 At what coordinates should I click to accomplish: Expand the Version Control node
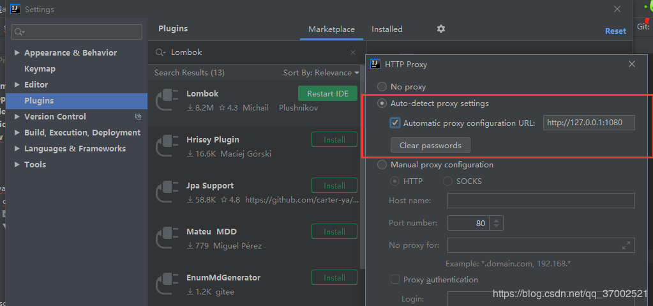(x=17, y=117)
